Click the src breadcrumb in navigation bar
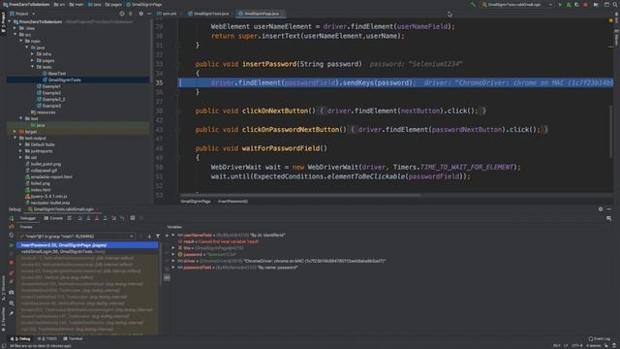This screenshot has width=620, height=349. coord(59,4)
